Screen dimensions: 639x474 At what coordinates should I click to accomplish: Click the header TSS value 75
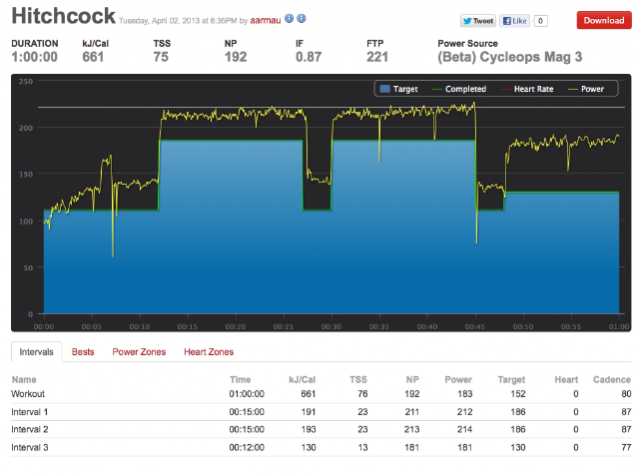pos(161,57)
